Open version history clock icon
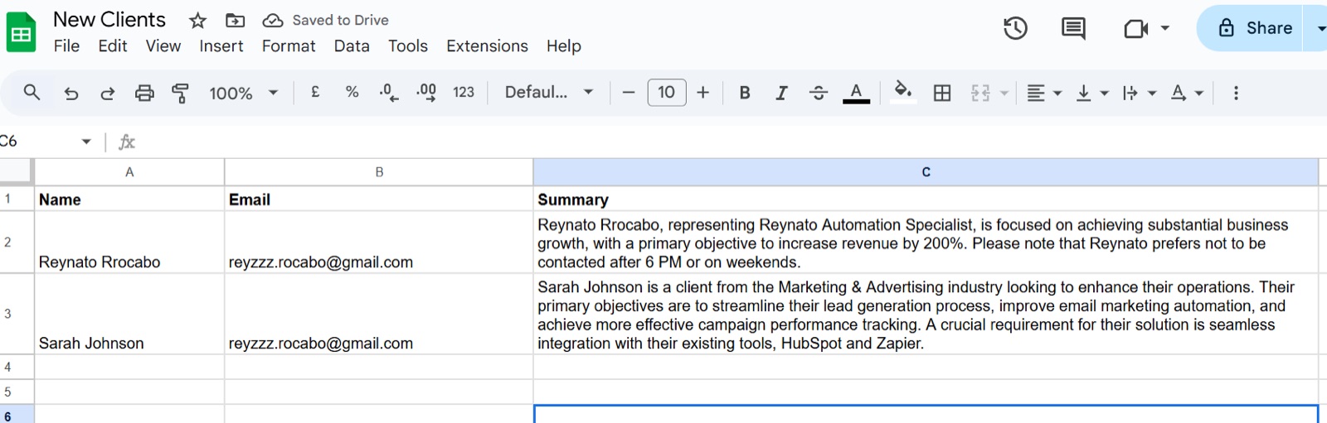The image size is (1327, 423). 1015,28
